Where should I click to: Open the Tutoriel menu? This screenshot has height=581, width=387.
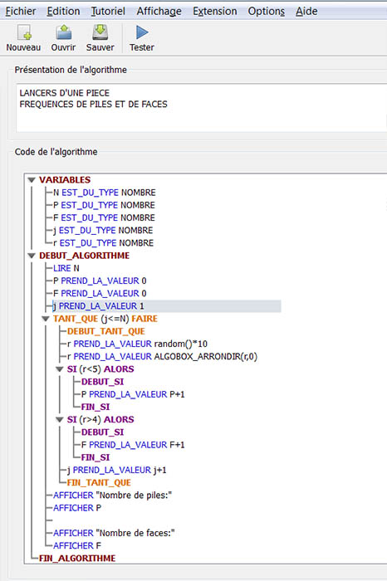(x=108, y=11)
